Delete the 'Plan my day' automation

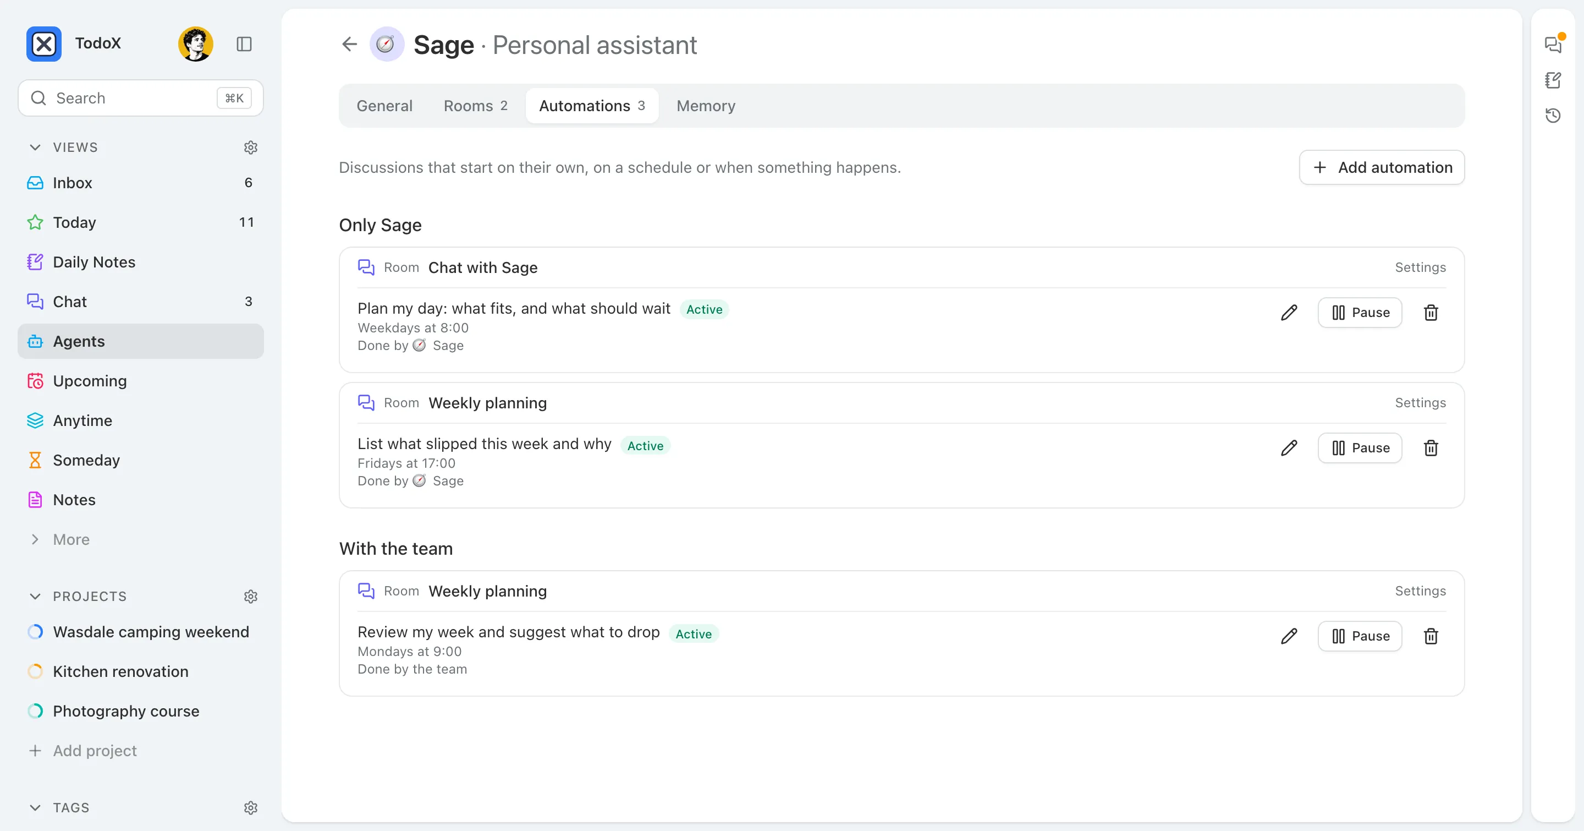[x=1431, y=313]
